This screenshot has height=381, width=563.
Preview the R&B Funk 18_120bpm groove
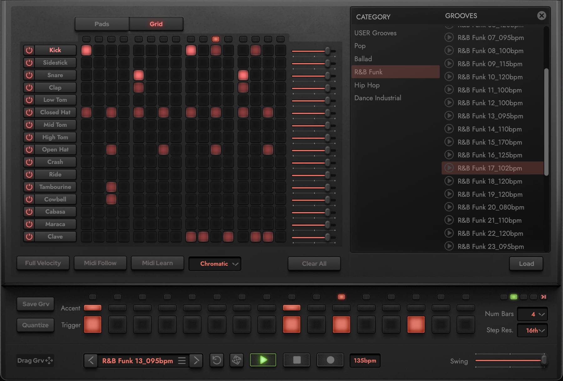pos(449,181)
